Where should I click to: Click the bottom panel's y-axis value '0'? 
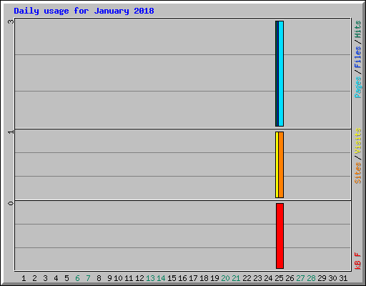11,203
